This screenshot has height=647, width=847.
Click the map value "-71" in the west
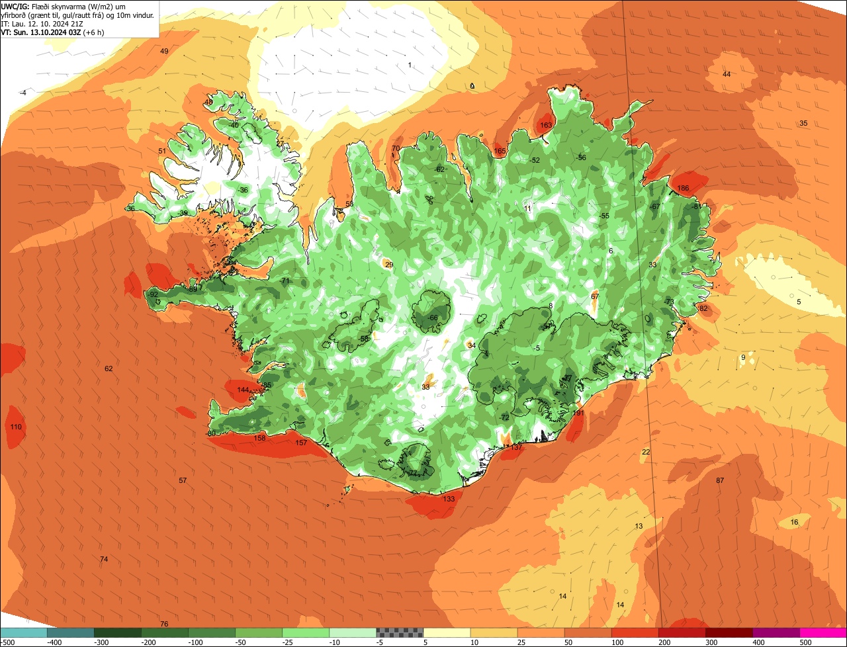[x=285, y=281]
